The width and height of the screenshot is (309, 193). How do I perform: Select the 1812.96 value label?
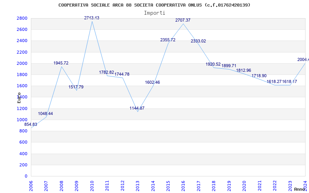tap(244, 70)
